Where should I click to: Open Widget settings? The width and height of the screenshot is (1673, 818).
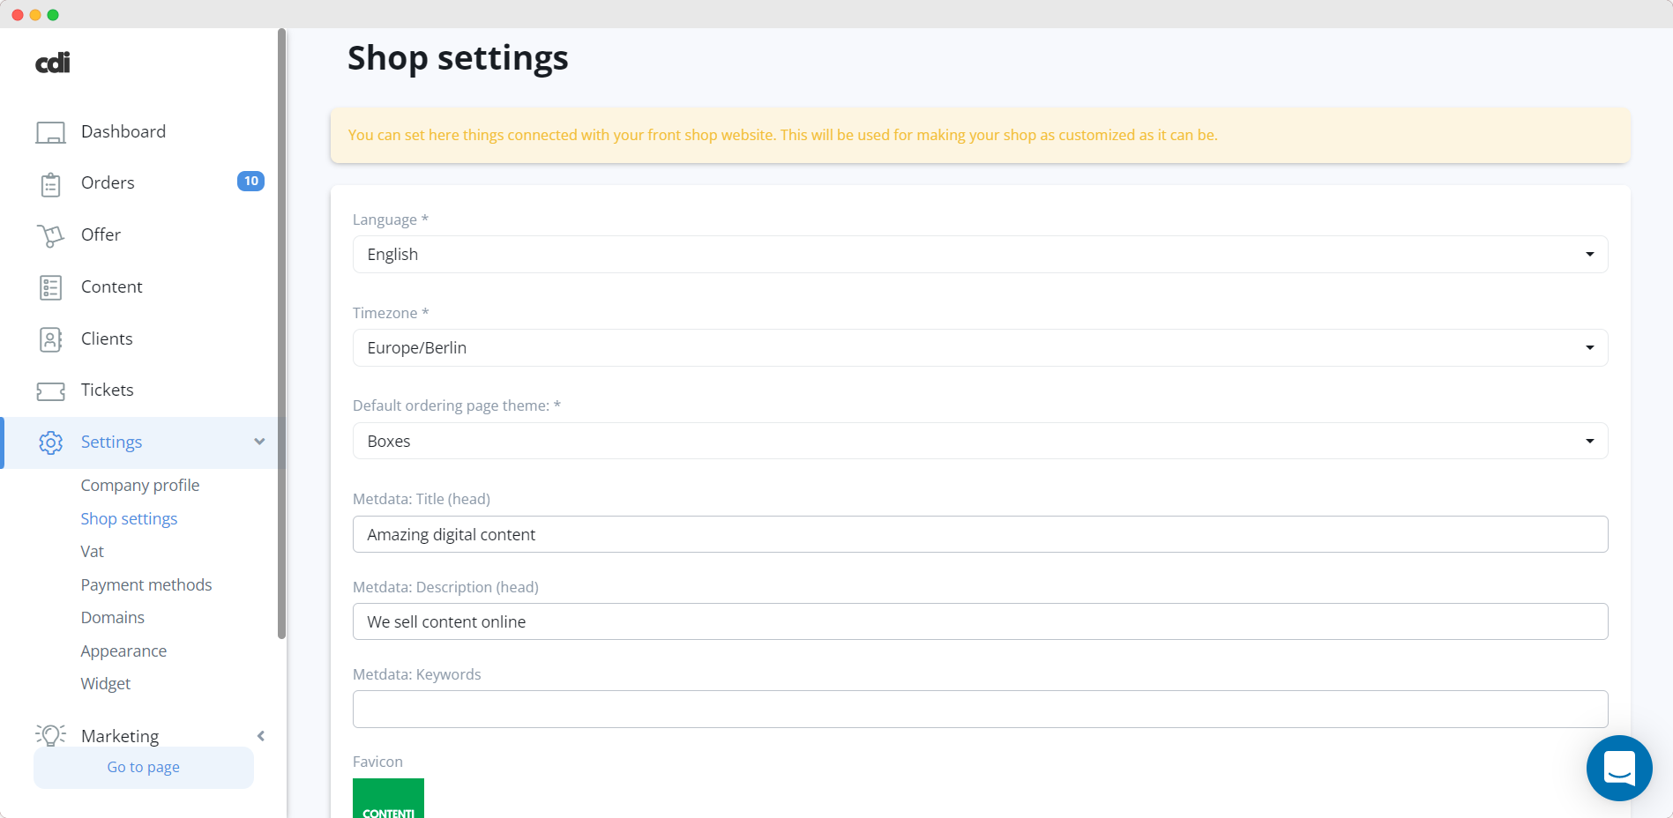click(105, 683)
